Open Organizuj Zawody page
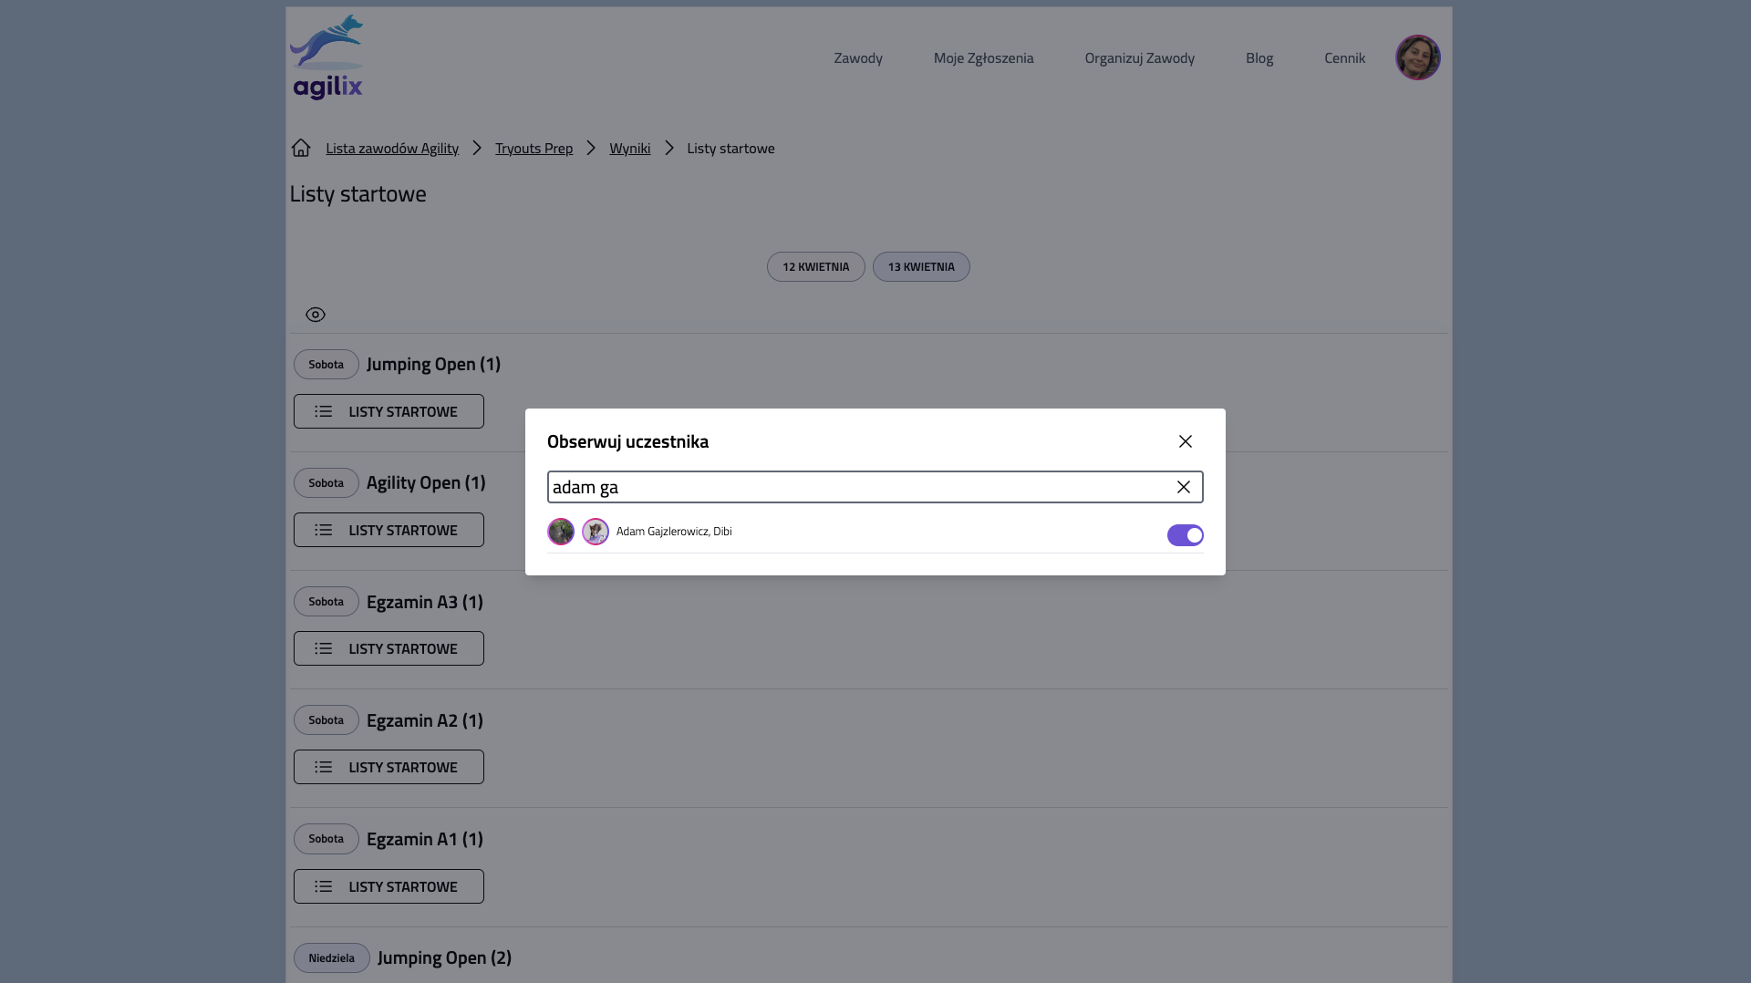The width and height of the screenshot is (1751, 983). (1140, 57)
